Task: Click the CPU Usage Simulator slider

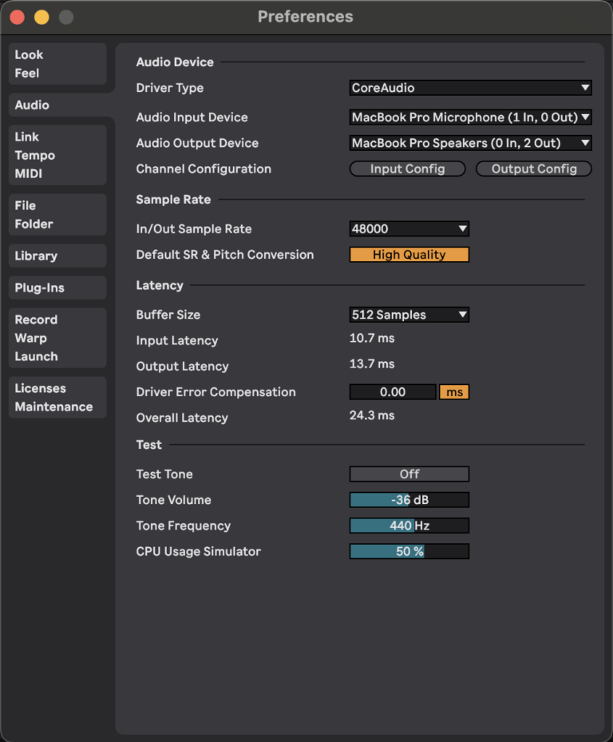Action: 409,552
